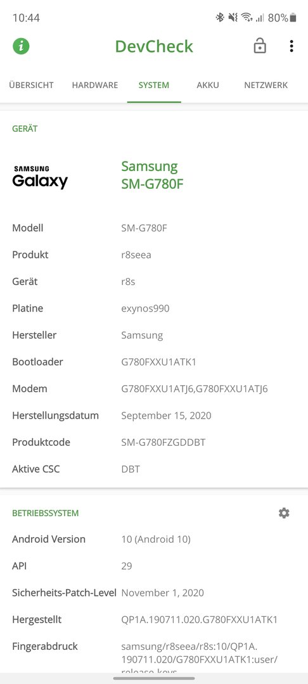The image size is (308, 684).
Task: Select the Bootloader G780FXXU1ATK1 row
Action: point(154,362)
